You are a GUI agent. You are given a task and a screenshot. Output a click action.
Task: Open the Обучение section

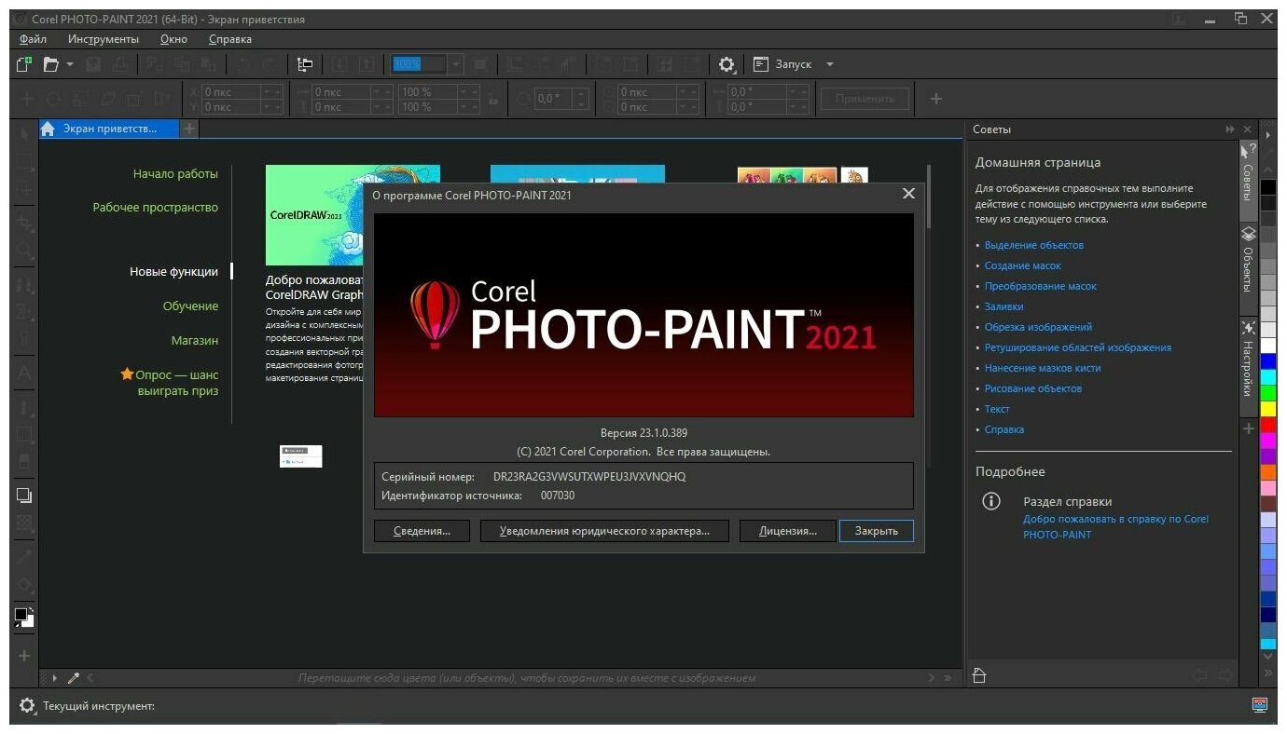click(191, 306)
